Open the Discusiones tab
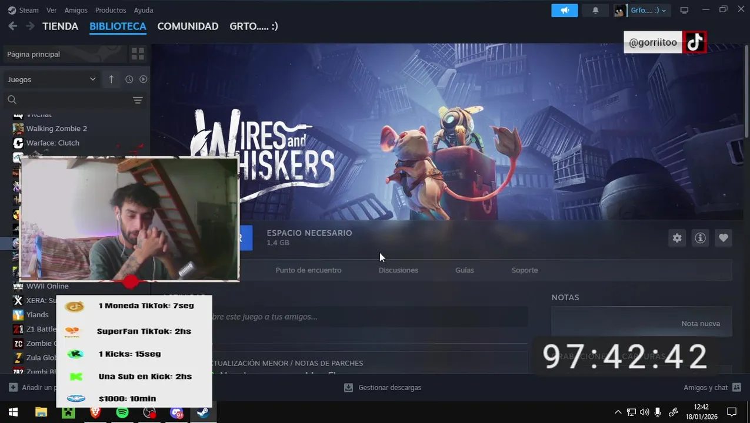This screenshot has height=423, width=750. pos(398,270)
